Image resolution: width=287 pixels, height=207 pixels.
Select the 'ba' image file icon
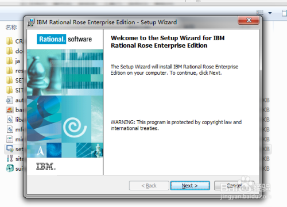9,110
